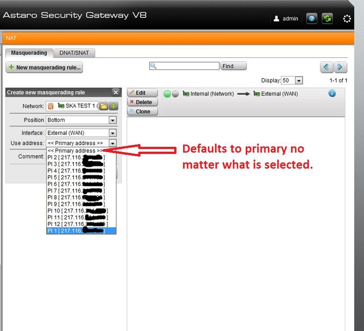The width and height of the screenshot is (364, 331).
Task: Select PI 1 address option
Action: click(81, 231)
